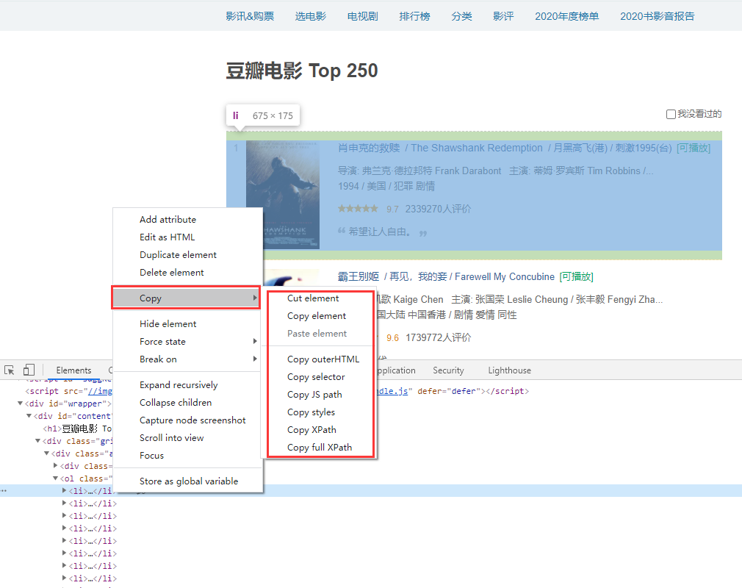Select the h1 豆瓣电影 node
742x588 pixels.
click(77, 429)
